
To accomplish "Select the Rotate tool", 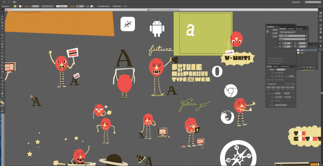I will tap(2, 50).
